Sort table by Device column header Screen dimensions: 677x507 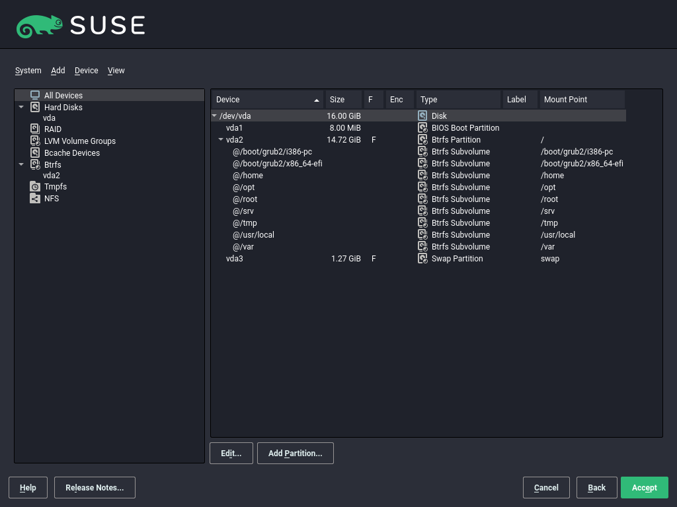coord(267,100)
